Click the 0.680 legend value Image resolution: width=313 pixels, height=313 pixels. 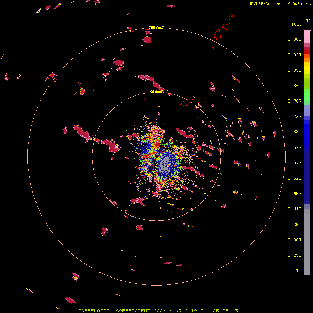coord(295,132)
